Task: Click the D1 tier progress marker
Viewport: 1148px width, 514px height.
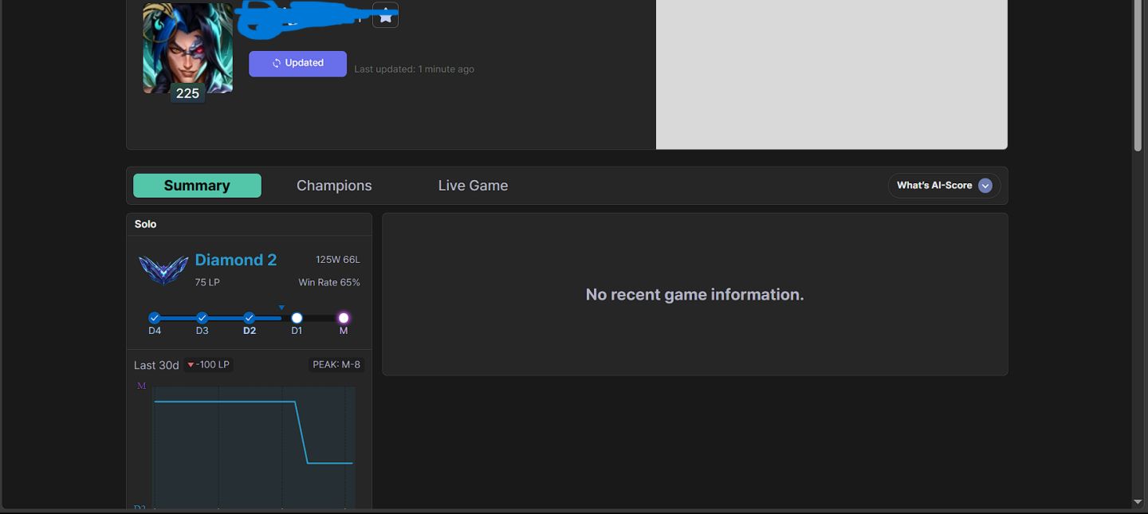Action: (x=297, y=318)
